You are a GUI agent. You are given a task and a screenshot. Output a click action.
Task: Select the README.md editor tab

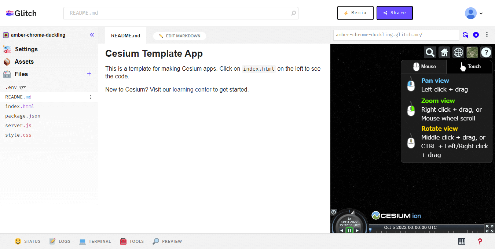tap(125, 36)
